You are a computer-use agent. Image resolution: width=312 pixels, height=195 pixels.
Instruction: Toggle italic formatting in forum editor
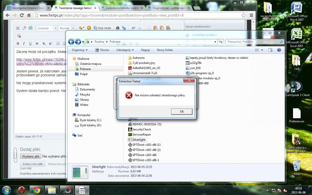pyautogui.click(x=24, y=44)
